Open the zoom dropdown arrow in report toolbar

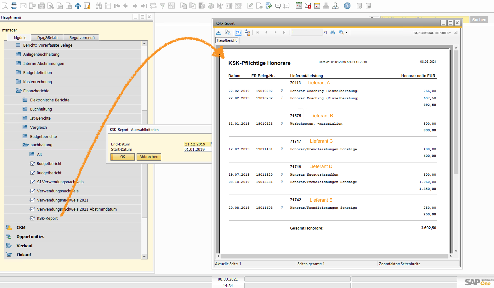(346, 33)
